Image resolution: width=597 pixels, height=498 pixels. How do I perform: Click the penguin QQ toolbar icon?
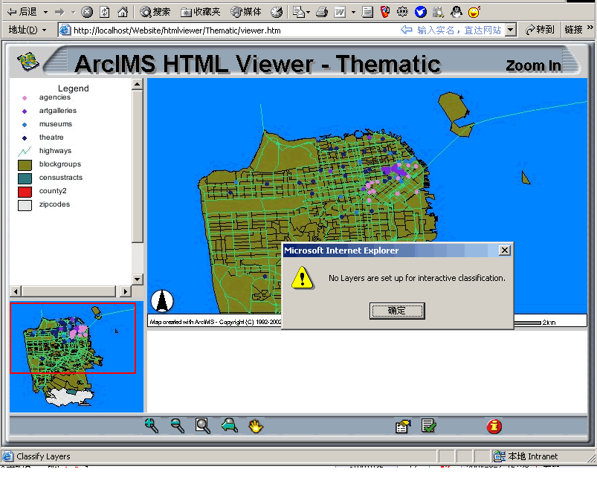click(456, 12)
